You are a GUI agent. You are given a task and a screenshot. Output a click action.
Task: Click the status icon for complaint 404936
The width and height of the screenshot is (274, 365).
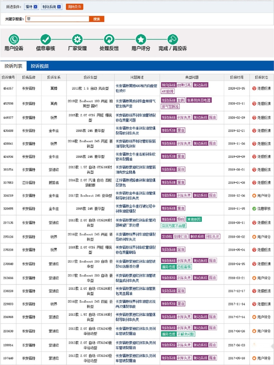(x=254, y=157)
